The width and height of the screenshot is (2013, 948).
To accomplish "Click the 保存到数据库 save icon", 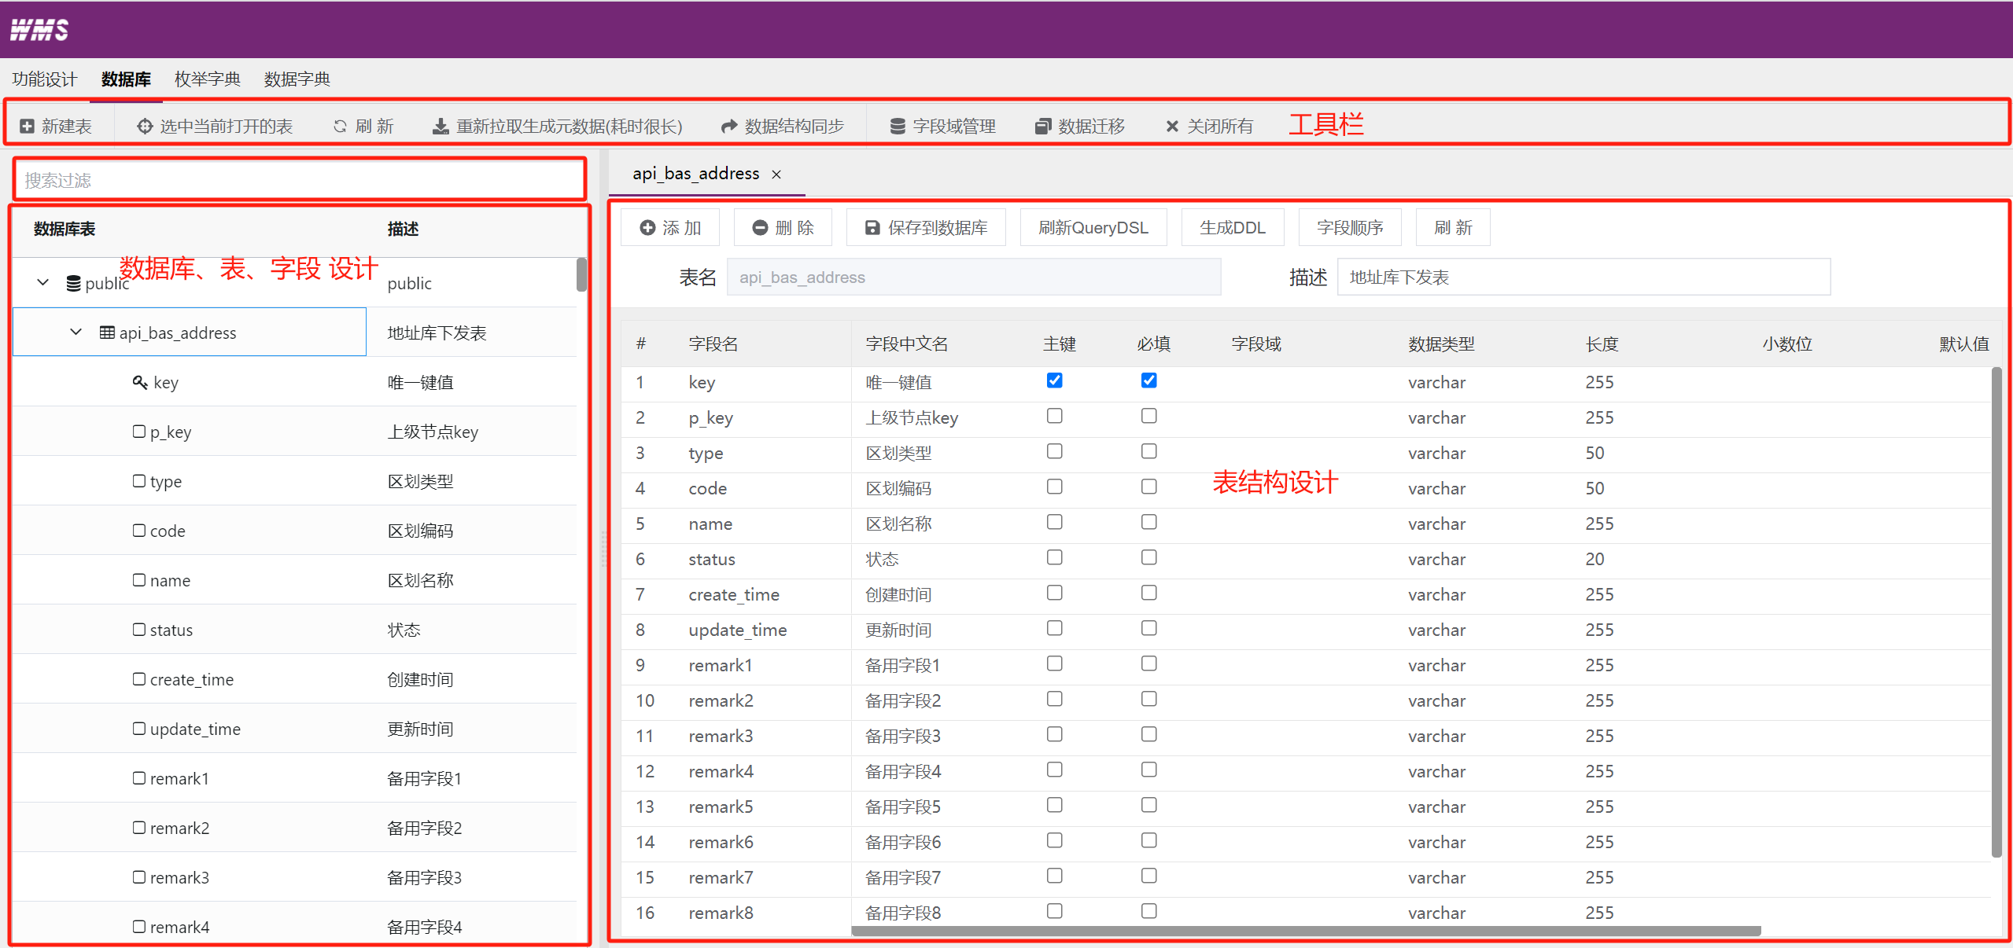I will click(872, 228).
